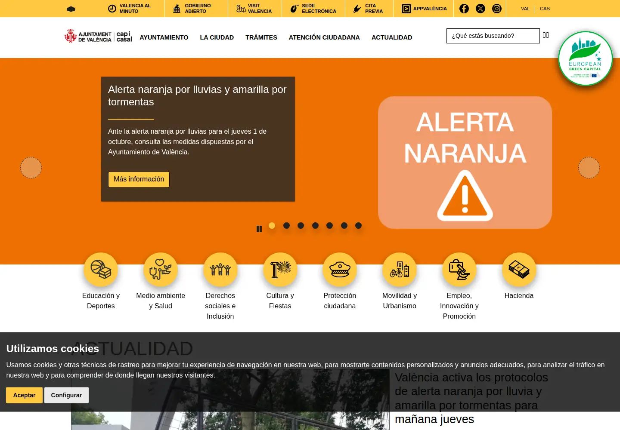The image size is (620, 430).
Task: Open the Visit Valencia link
Action: [x=254, y=9]
